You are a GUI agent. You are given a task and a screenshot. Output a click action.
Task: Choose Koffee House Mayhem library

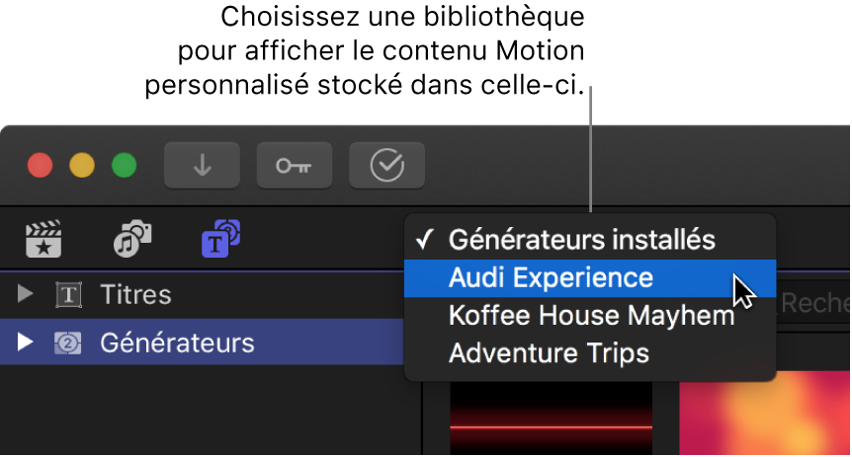591,315
